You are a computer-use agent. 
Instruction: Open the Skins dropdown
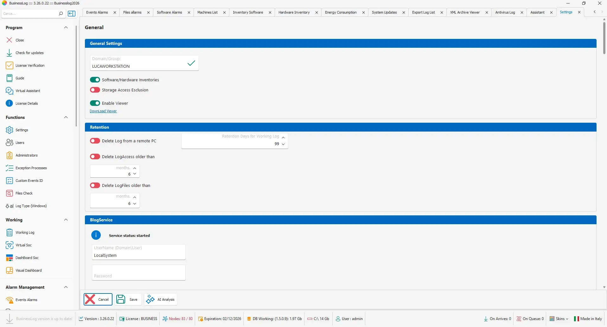click(559, 319)
